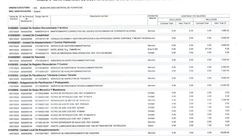The width and height of the screenshot is (242, 136).
Task: Select identification number 300945
Action: tap(37, 12)
